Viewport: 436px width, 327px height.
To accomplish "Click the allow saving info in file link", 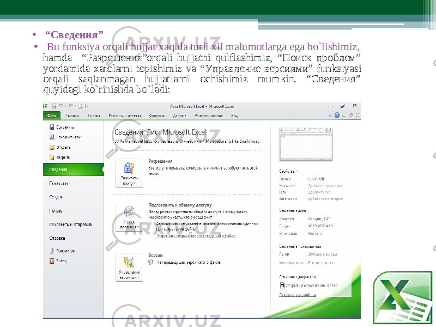I will tap(196, 236).
